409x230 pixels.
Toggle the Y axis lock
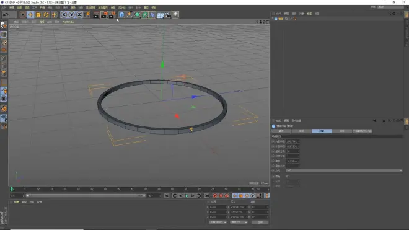(x=71, y=15)
